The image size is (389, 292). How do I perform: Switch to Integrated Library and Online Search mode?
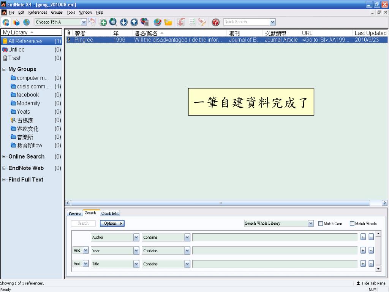click(x=6, y=22)
